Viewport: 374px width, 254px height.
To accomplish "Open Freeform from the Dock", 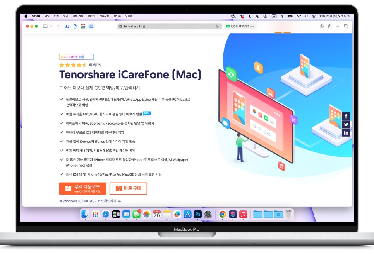I will [177, 214].
